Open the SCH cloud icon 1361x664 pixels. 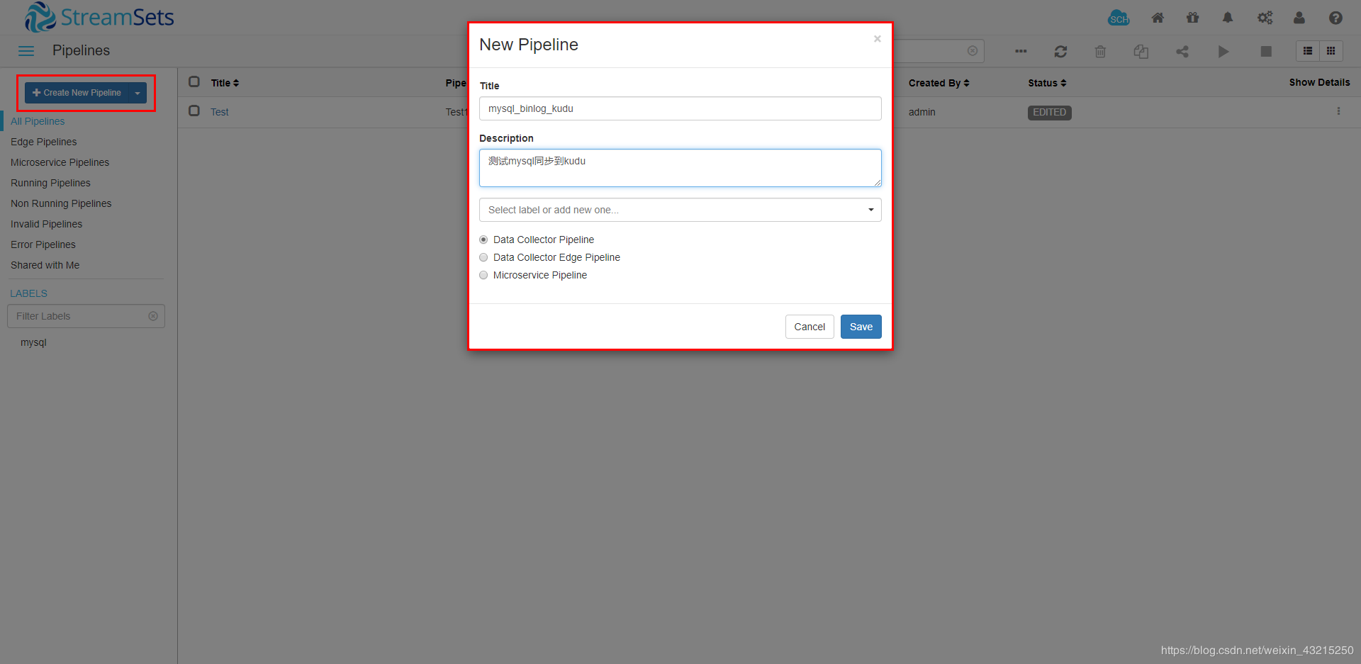pos(1118,18)
